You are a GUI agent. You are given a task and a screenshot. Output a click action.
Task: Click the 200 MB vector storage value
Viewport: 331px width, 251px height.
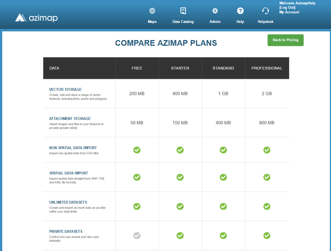(x=137, y=93)
